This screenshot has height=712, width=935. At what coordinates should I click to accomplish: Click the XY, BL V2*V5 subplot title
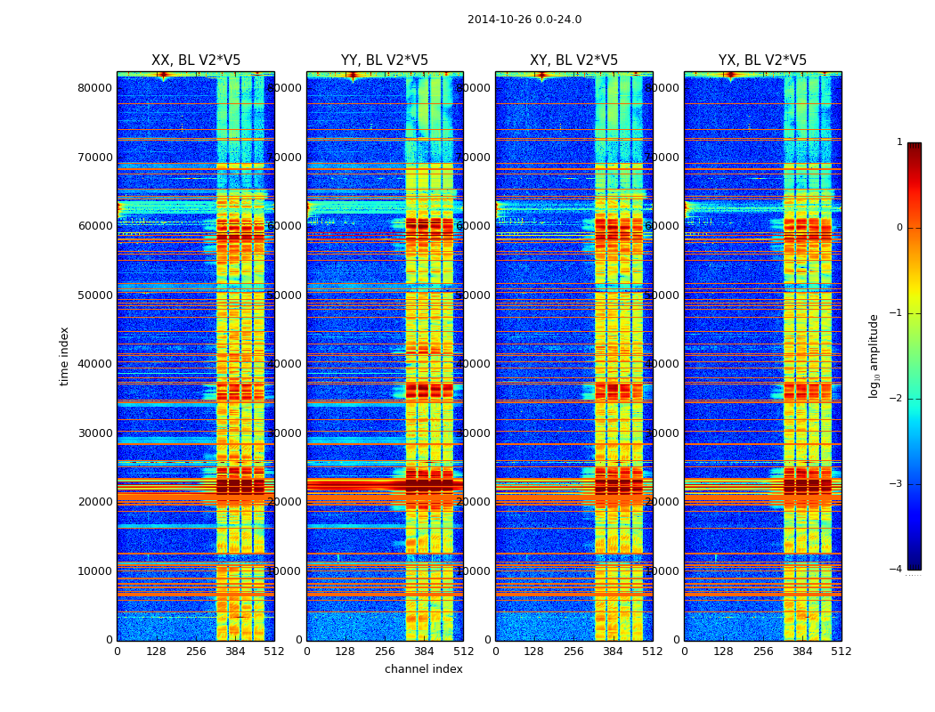click(x=573, y=61)
